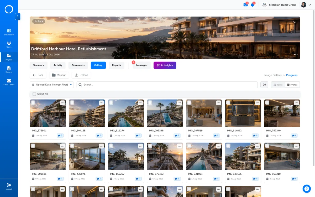The height and width of the screenshot is (197, 315).
Task: Select the IMG_376901 photo checkbox
Action: click(x=33, y=102)
